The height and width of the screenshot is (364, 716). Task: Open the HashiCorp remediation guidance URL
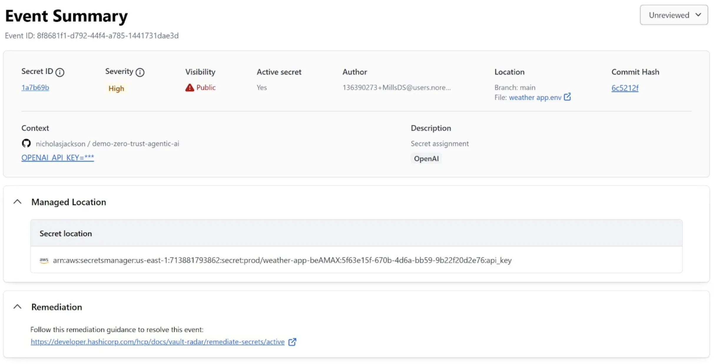(158, 342)
